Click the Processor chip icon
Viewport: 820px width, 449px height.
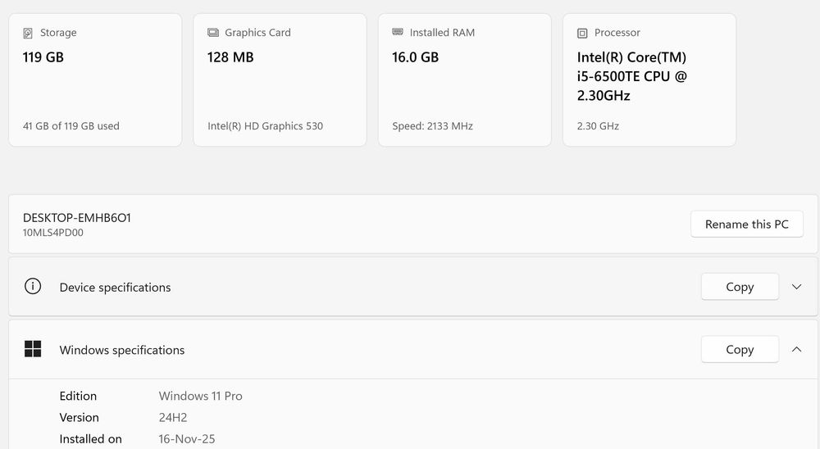tap(582, 34)
